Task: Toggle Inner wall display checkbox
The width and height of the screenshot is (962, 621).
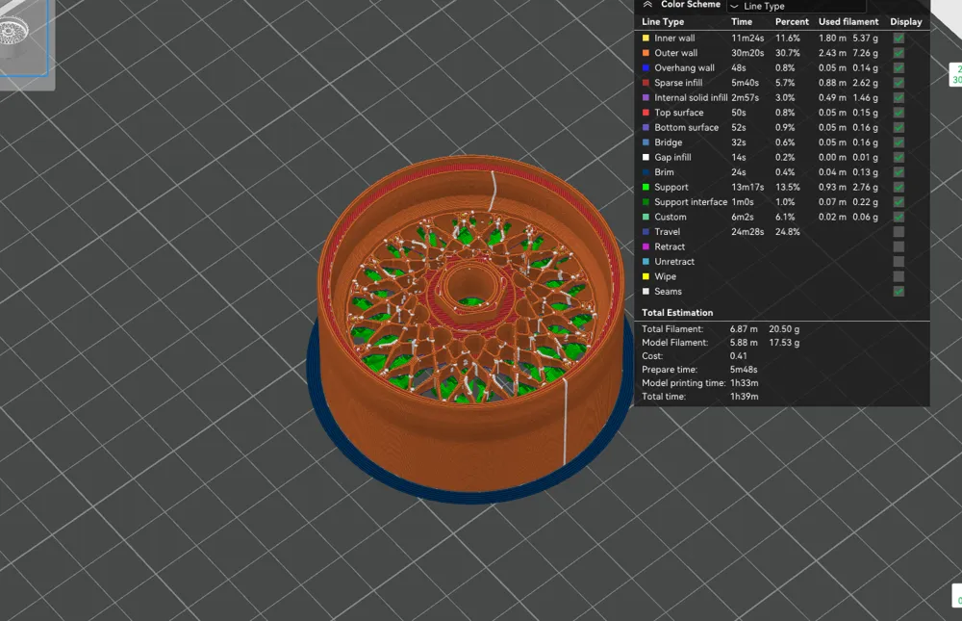Action: click(x=899, y=39)
